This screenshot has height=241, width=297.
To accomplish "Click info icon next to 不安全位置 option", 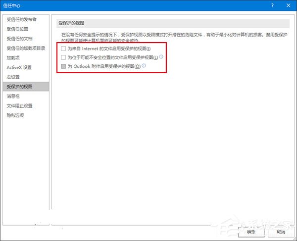I will [161, 56].
